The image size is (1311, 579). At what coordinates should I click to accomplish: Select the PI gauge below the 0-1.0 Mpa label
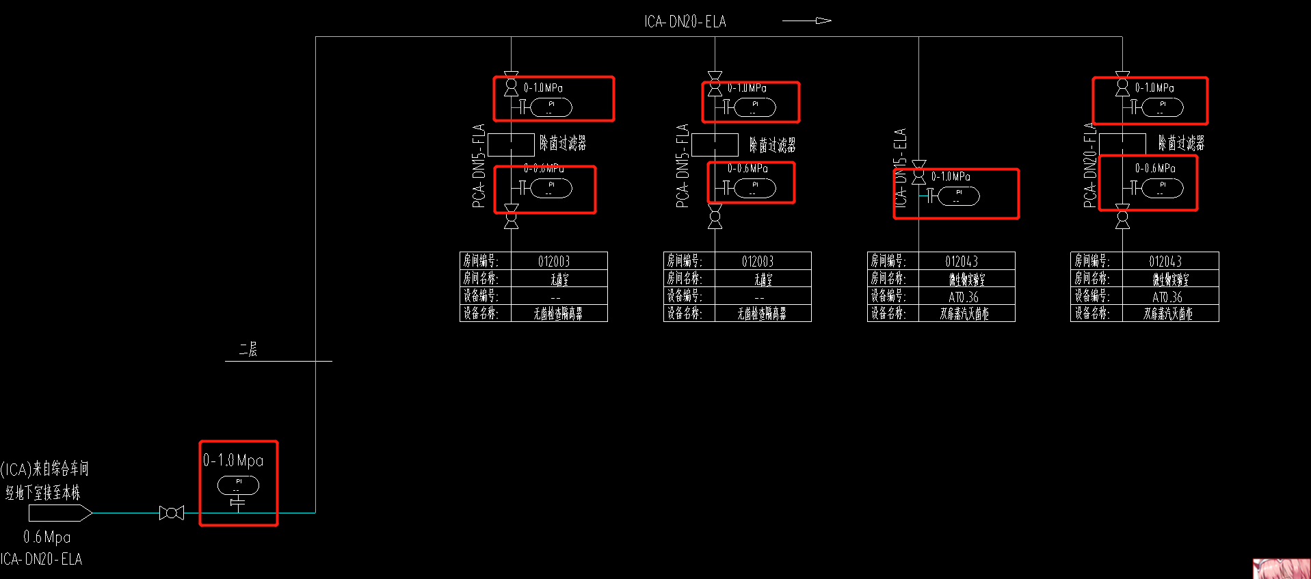(x=238, y=485)
